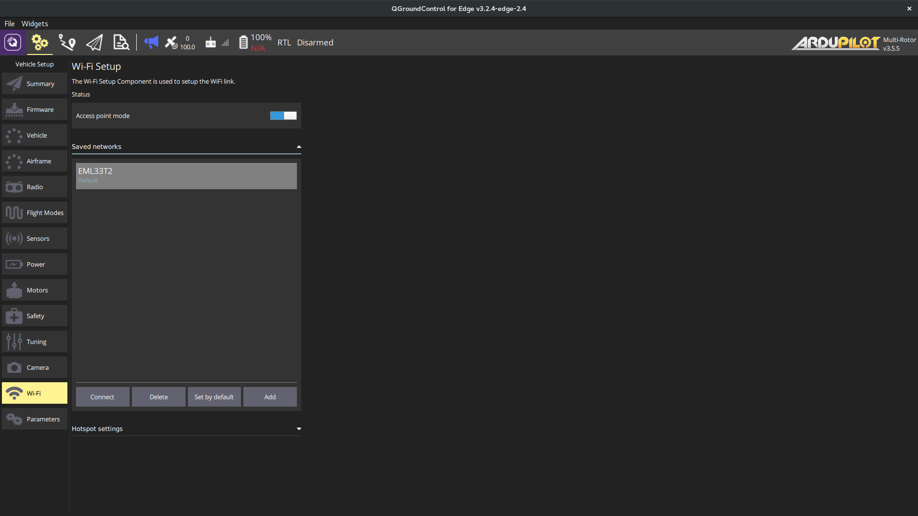
Task: Open the Firmware setup page
Action: tap(34, 109)
